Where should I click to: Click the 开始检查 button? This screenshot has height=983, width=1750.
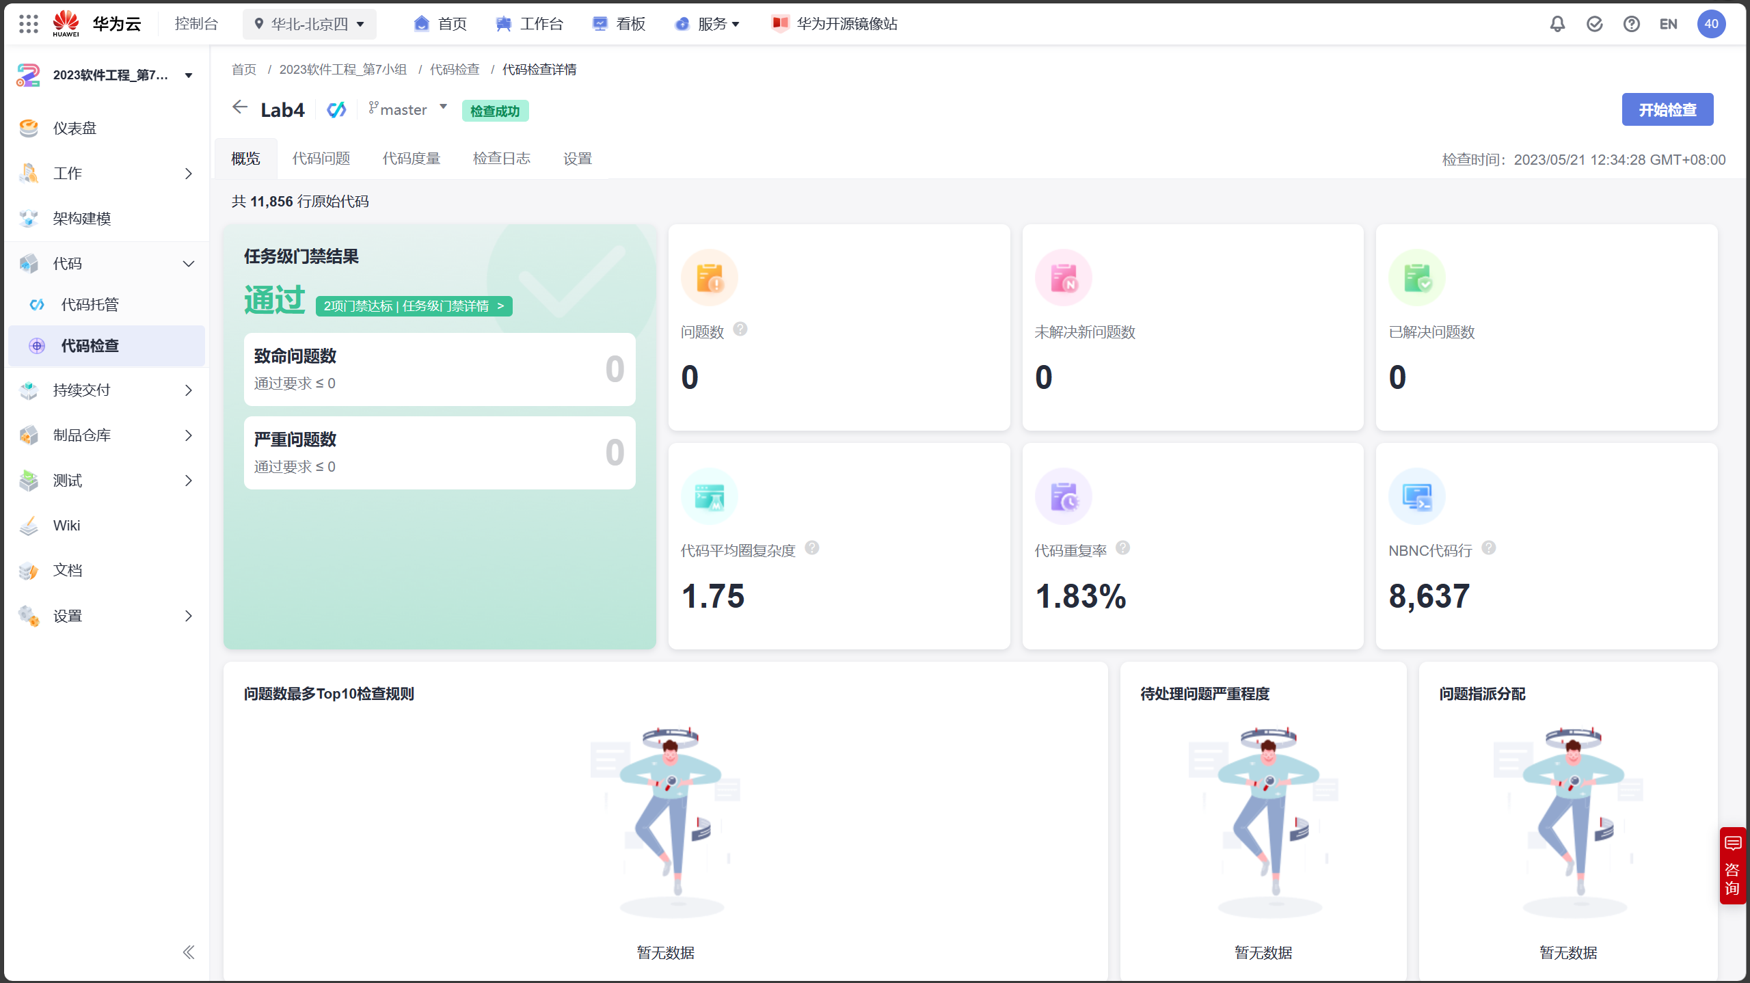tap(1667, 109)
